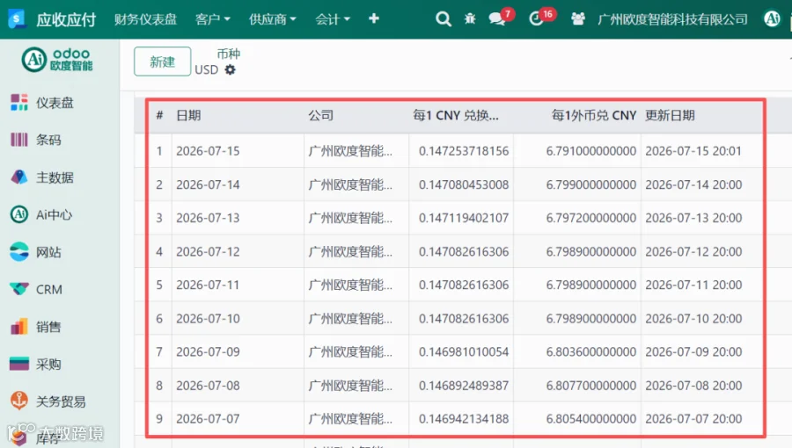Viewport: 792px width, 448px height.
Task: Click update time 2026-07-08 20:00
Action: [693, 386]
